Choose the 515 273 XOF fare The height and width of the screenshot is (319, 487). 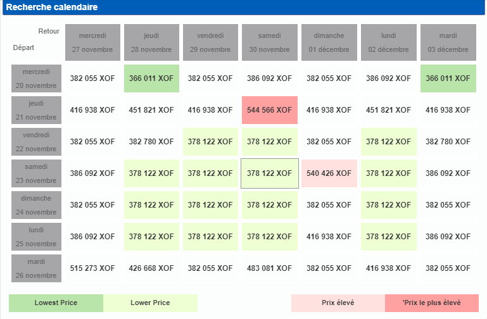click(92, 268)
